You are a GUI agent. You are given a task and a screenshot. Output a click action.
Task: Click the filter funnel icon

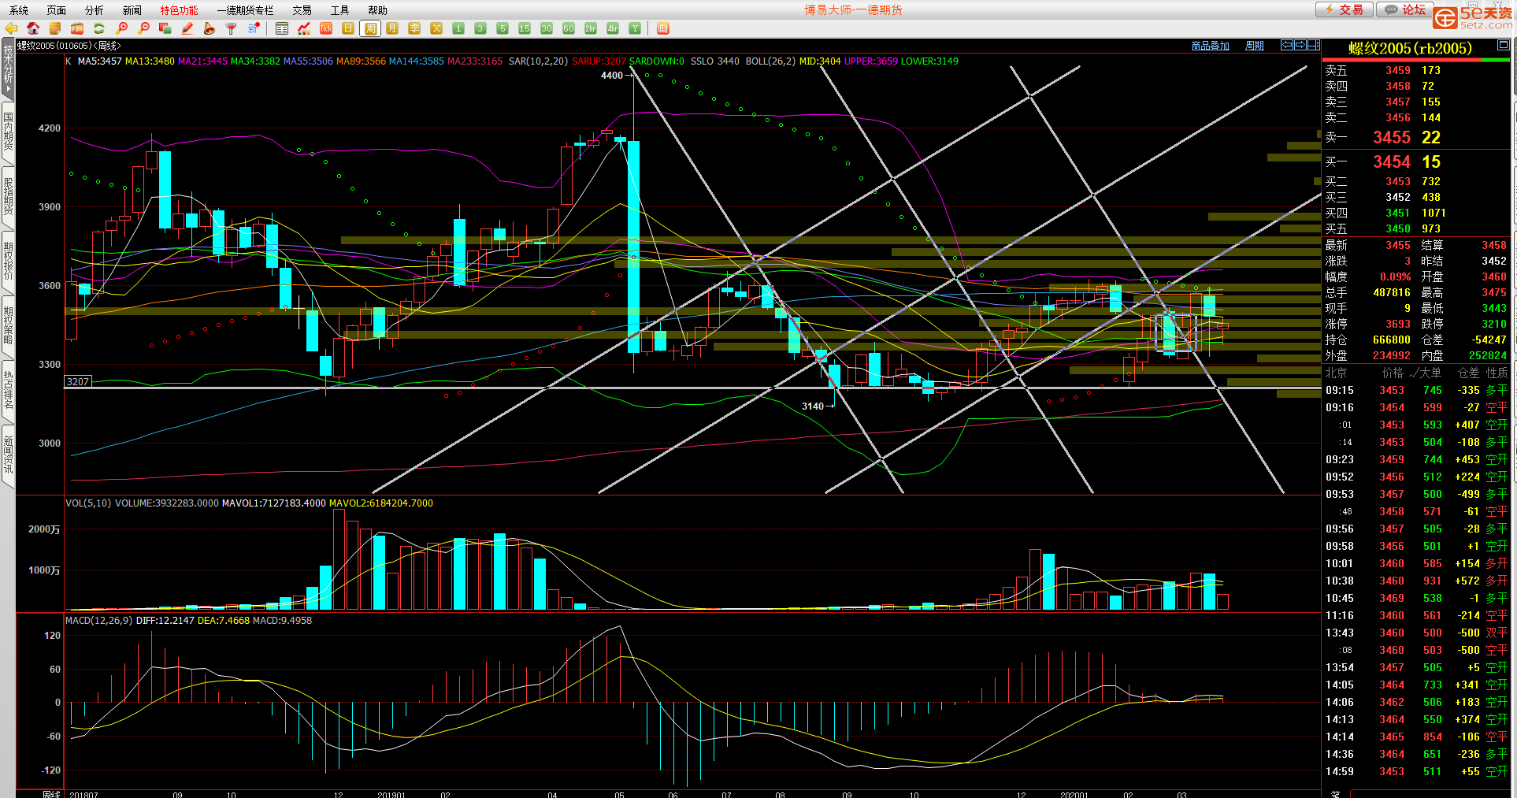coord(231,28)
